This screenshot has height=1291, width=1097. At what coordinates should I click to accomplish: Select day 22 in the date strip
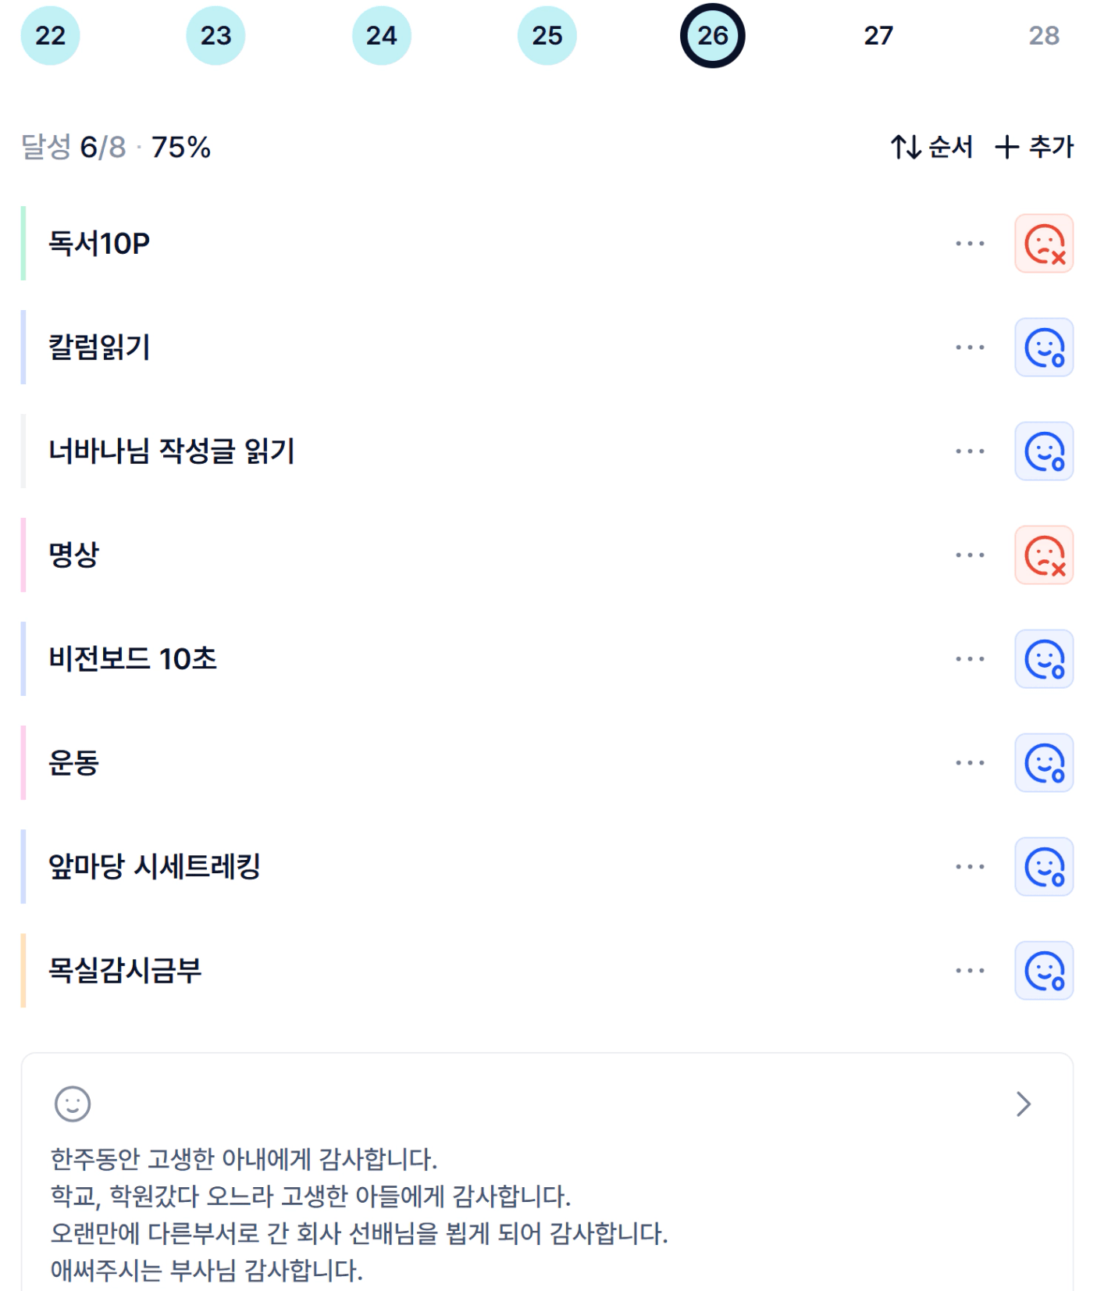click(x=50, y=36)
